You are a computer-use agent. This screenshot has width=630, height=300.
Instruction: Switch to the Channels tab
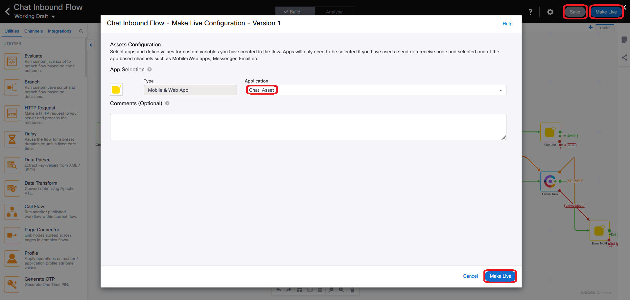pos(34,31)
